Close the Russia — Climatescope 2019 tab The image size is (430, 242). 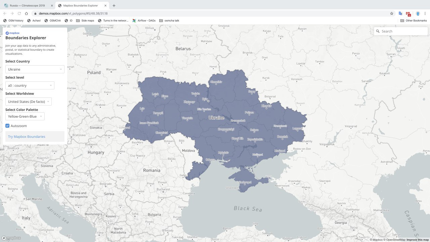tap(52, 5)
